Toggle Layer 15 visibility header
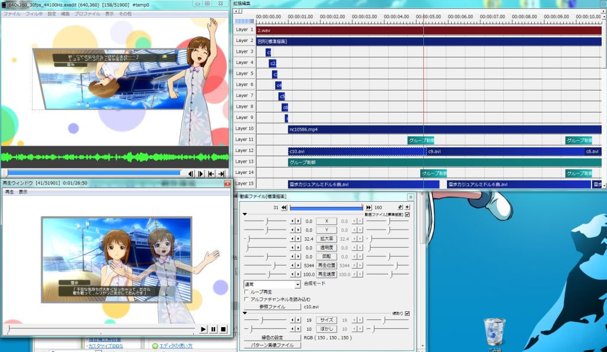 [x=244, y=183]
